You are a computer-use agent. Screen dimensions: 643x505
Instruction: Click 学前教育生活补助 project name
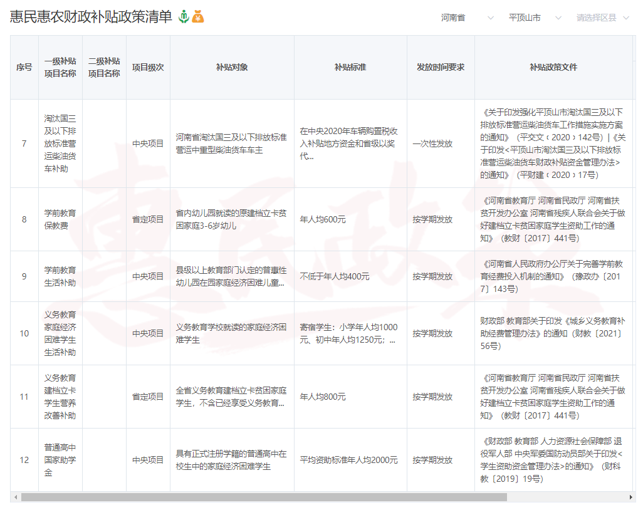[60, 276]
